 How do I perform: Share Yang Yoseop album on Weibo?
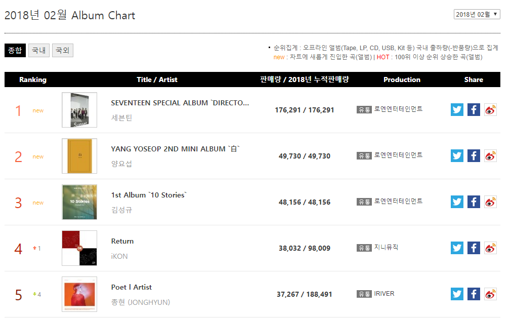coord(490,156)
